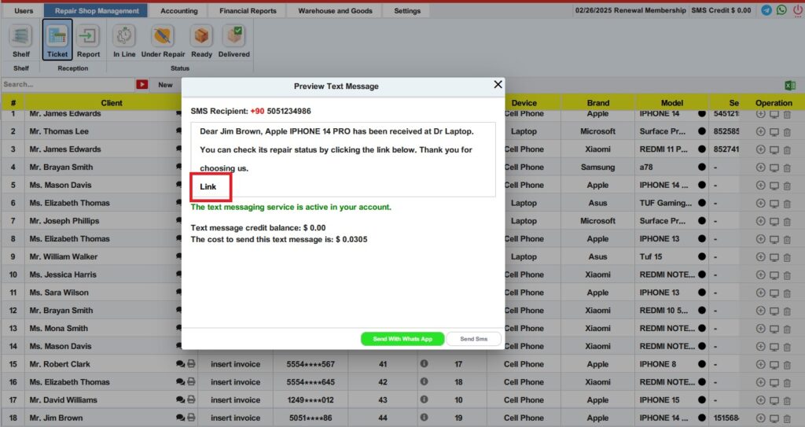Switch to Repair Shop Management tab

97,11
